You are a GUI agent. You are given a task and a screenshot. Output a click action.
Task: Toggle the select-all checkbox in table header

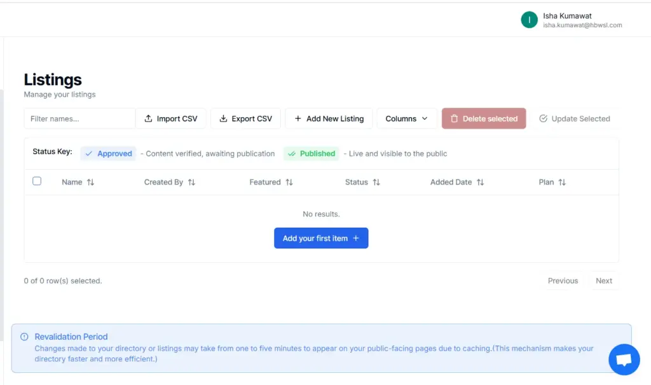[x=37, y=181]
